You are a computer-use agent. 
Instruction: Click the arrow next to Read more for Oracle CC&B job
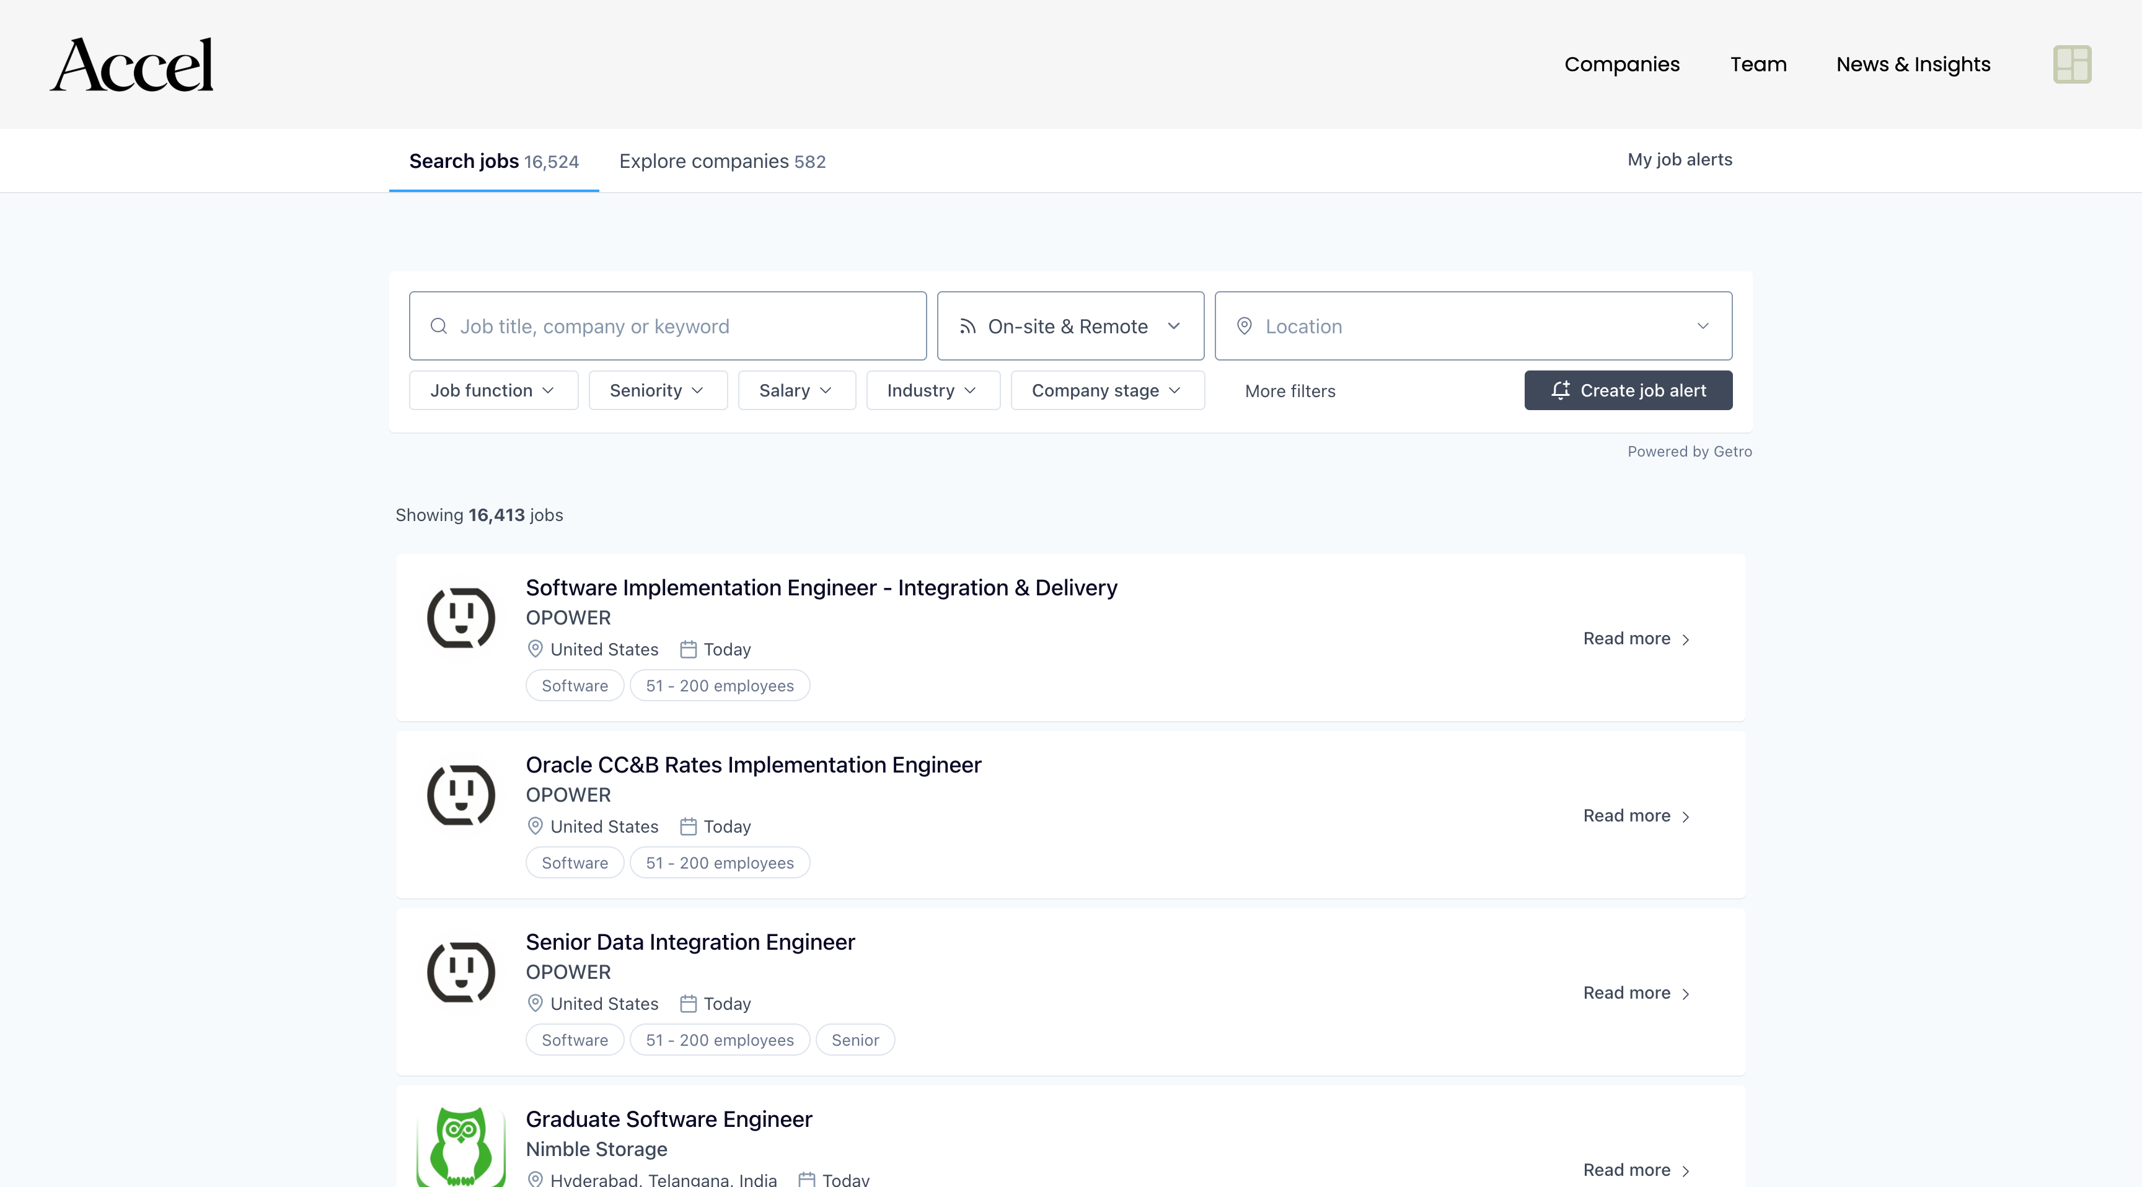[1685, 817]
